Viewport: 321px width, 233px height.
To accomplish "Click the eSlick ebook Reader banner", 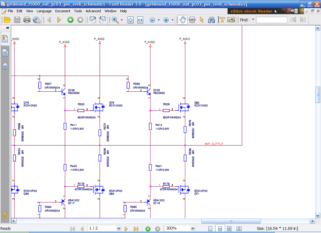I will pos(266,11).
